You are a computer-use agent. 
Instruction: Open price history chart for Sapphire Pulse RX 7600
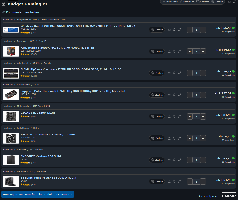169,95
